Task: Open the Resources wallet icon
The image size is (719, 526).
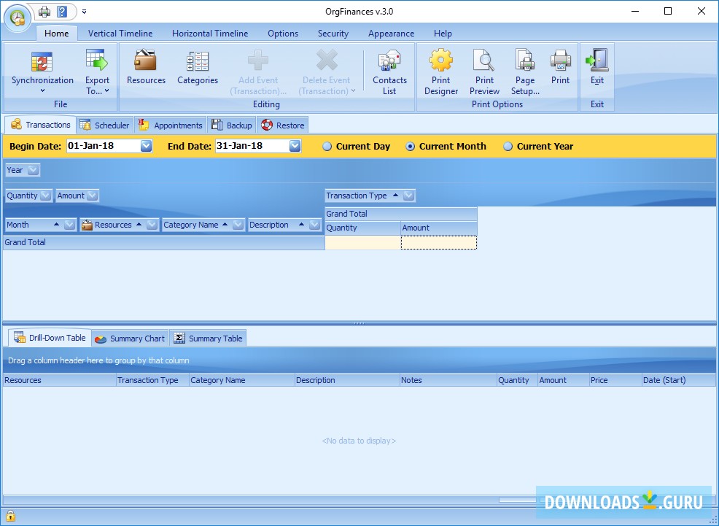Action: tap(146, 67)
